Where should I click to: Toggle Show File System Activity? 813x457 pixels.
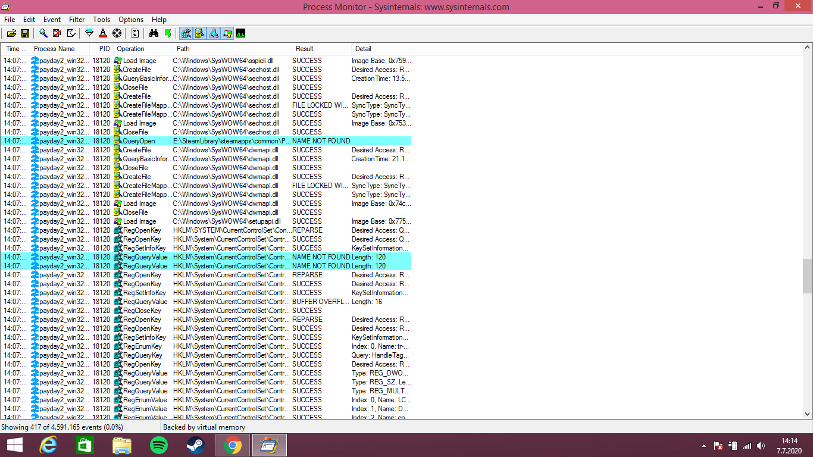[x=200, y=33]
